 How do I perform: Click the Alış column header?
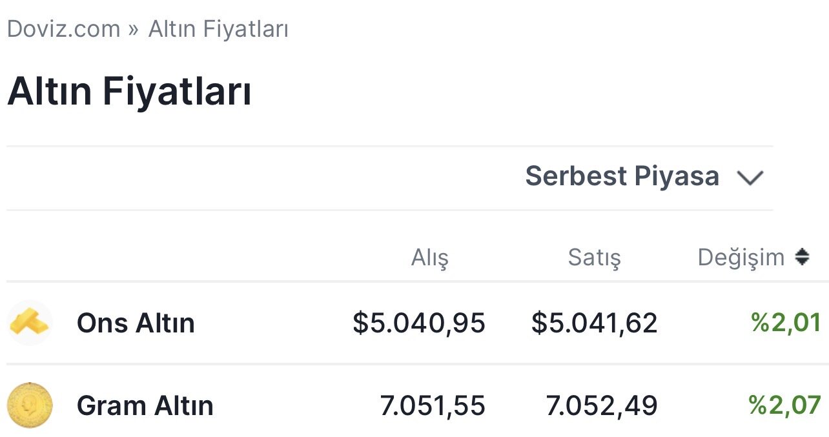429,258
